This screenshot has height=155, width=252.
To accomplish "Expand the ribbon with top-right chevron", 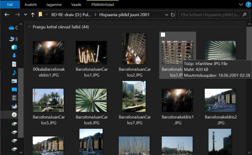I will coord(241,4).
